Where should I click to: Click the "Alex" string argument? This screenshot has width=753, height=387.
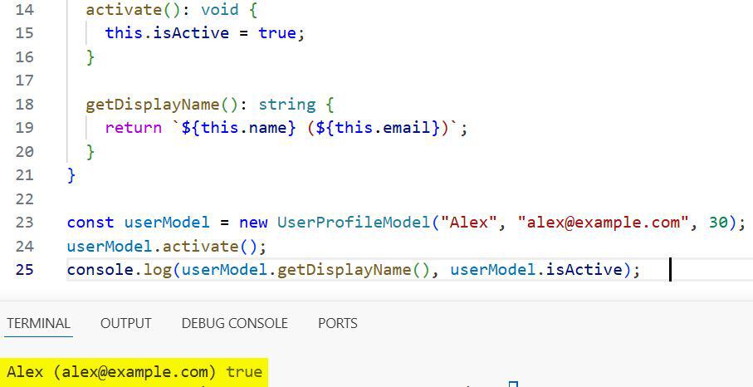pyautogui.click(x=469, y=223)
